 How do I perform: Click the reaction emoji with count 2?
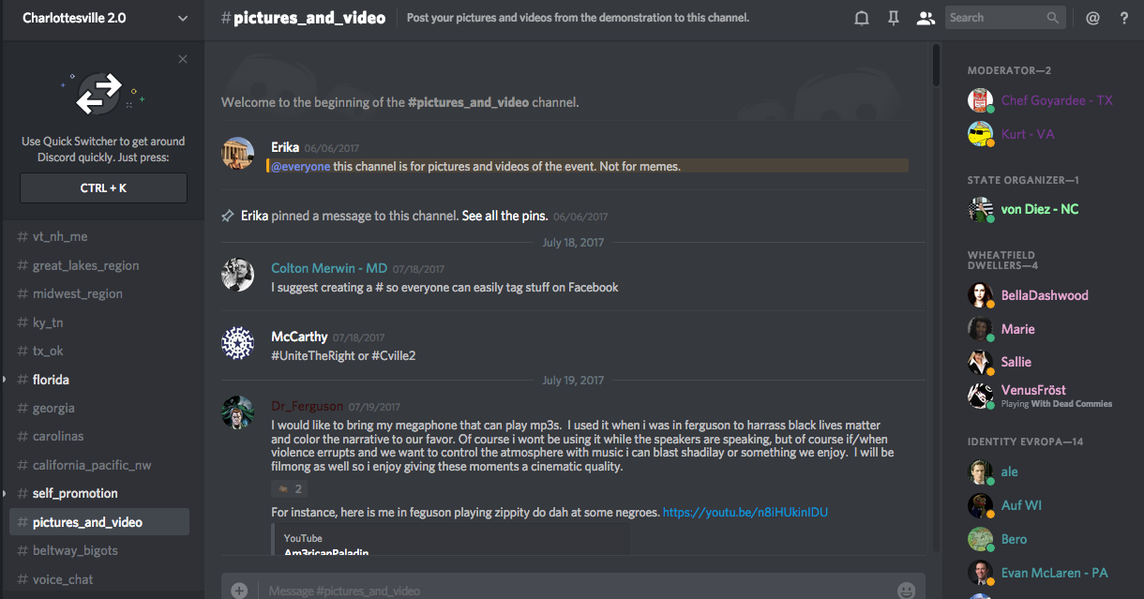tap(289, 488)
